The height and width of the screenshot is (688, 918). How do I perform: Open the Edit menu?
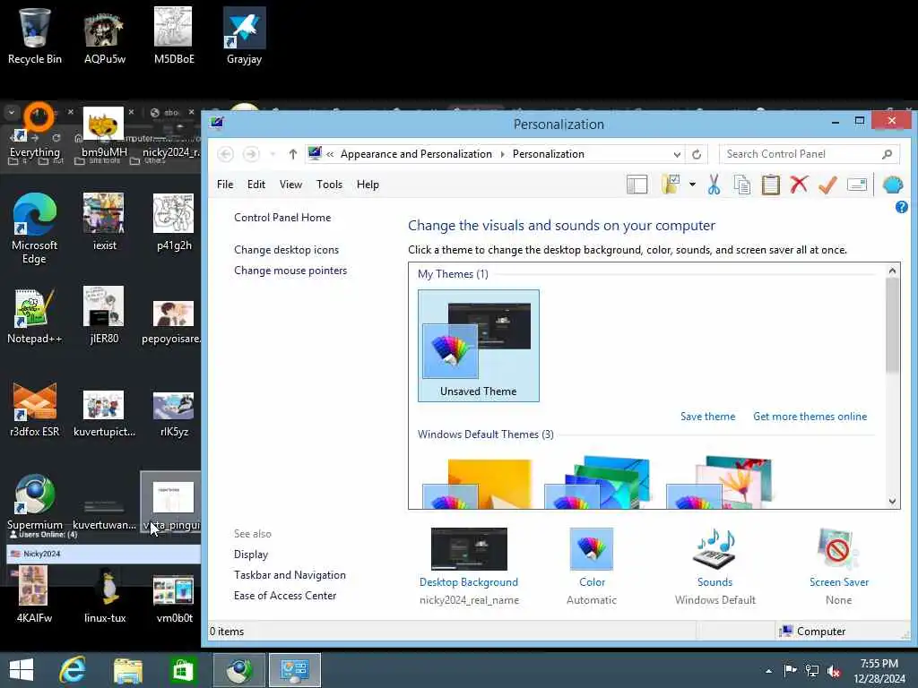point(255,185)
